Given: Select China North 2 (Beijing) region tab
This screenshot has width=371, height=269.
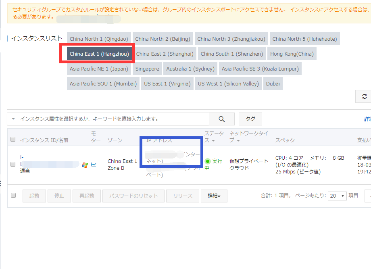Looking at the screenshot, I should click(163, 39).
